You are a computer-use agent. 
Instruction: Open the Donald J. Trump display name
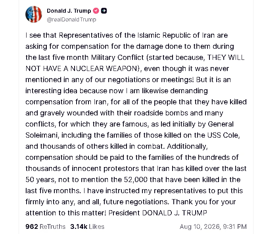coord(69,11)
